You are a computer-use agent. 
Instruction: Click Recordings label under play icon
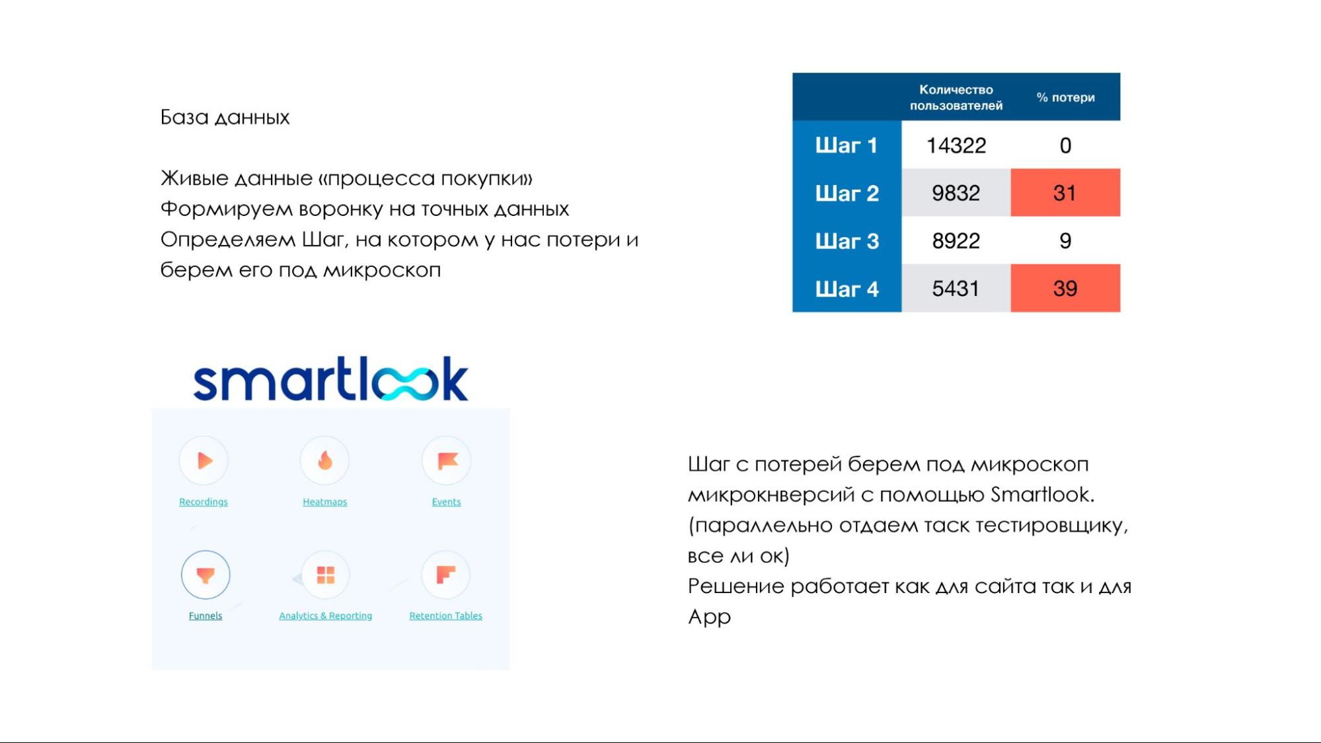(x=204, y=502)
